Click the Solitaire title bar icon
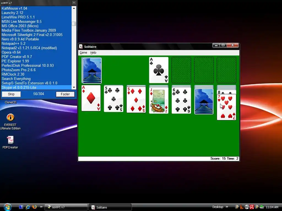Screen dimensions: 282x211 [x=81, y=46]
